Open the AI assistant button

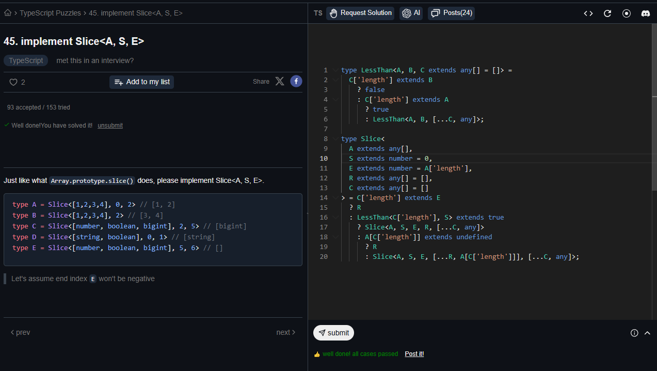411,13
